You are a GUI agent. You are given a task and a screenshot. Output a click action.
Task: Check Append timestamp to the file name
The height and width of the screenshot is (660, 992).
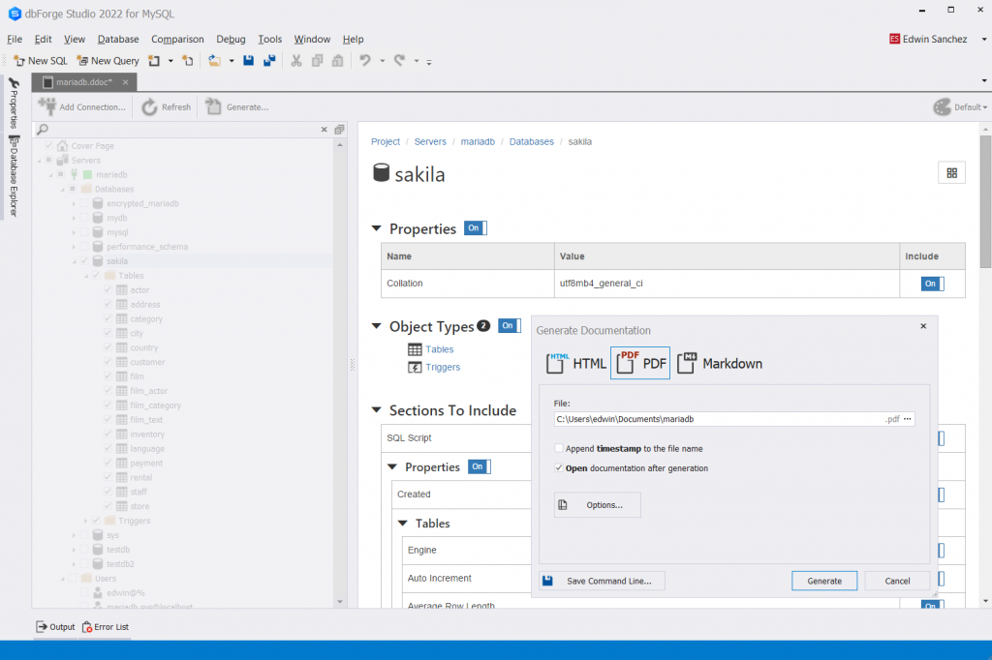(559, 448)
